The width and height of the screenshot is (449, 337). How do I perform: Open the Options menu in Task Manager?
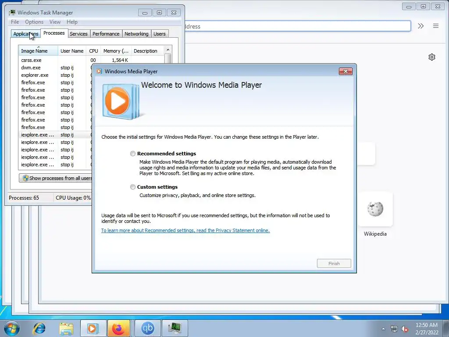tap(34, 22)
